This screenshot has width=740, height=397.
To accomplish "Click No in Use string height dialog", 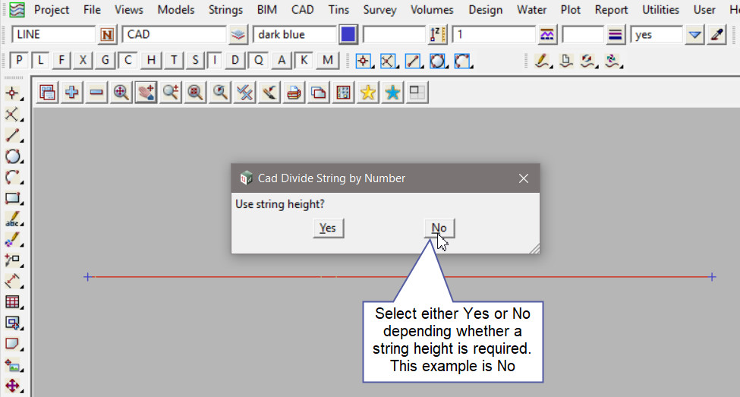I will coord(439,228).
